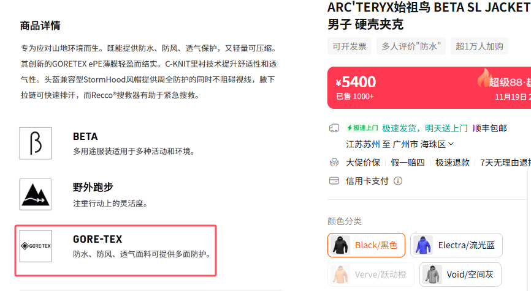
Task: Select the Electra/流光蓝 color option
Action: click(x=456, y=245)
